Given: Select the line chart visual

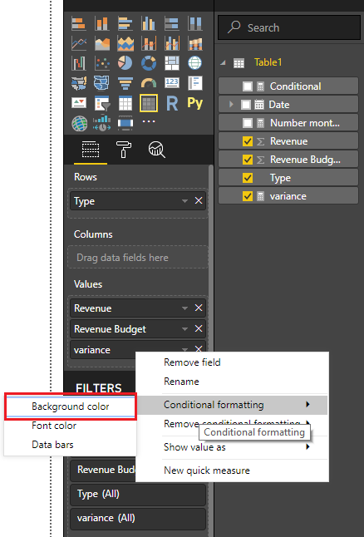Looking at the screenshot, I should 79,43.
